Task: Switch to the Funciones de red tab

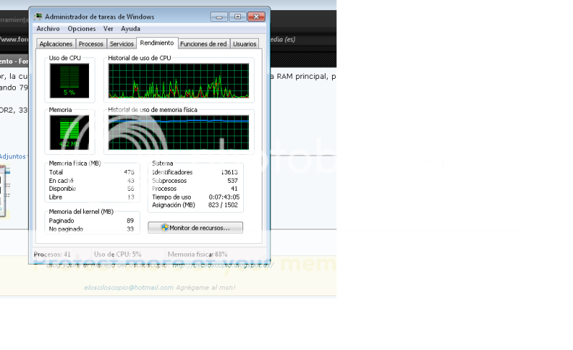Action: click(204, 44)
